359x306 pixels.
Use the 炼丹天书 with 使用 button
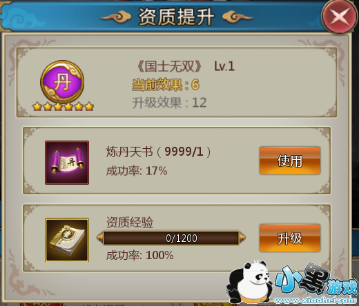coord(290,161)
